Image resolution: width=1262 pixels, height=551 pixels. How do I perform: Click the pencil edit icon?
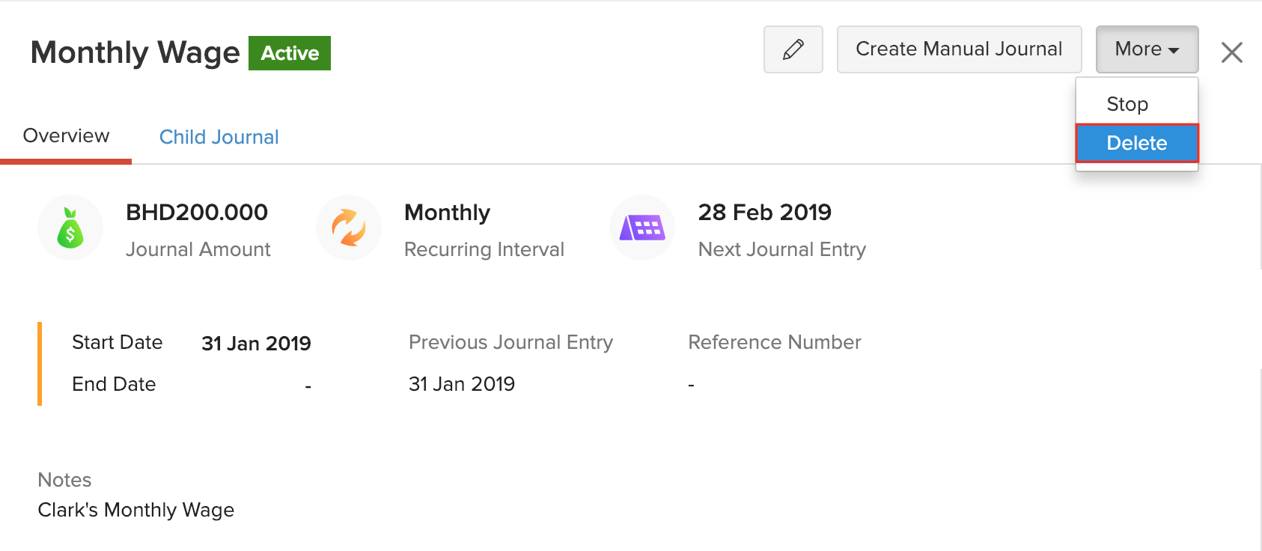click(x=793, y=49)
